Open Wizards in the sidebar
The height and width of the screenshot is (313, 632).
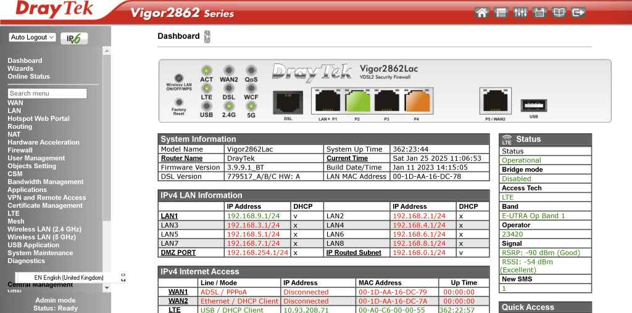(20, 68)
